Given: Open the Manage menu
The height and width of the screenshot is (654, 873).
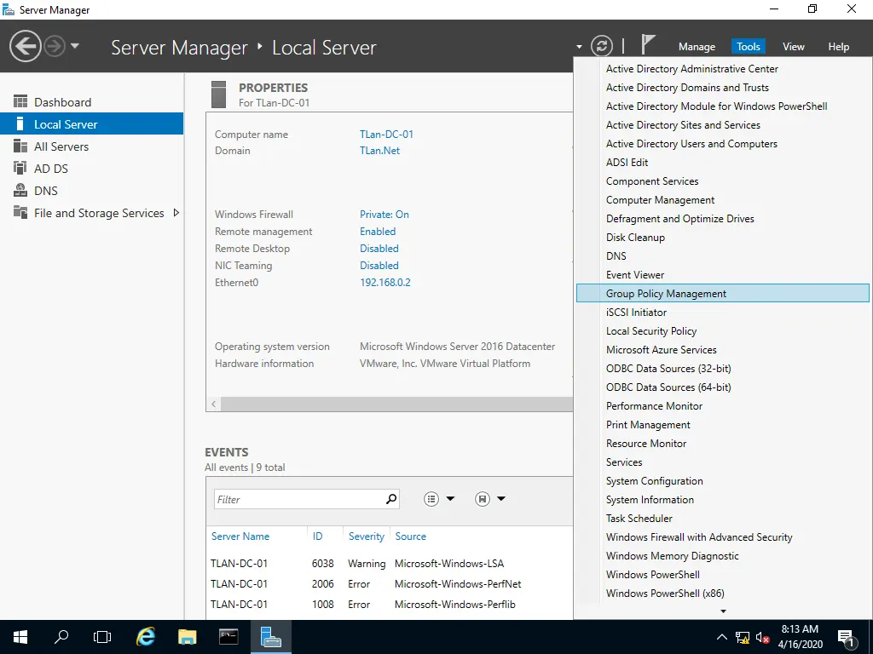Looking at the screenshot, I should tap(697, 47).
